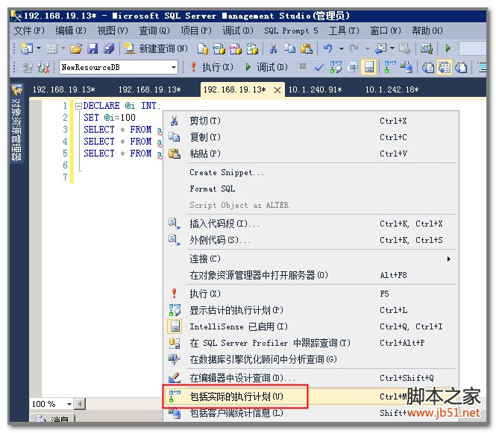Screen dimensions: 496x433
Task: Toggle Include Actual Execution Plan toolbar icon
Action: click(389, 67)
